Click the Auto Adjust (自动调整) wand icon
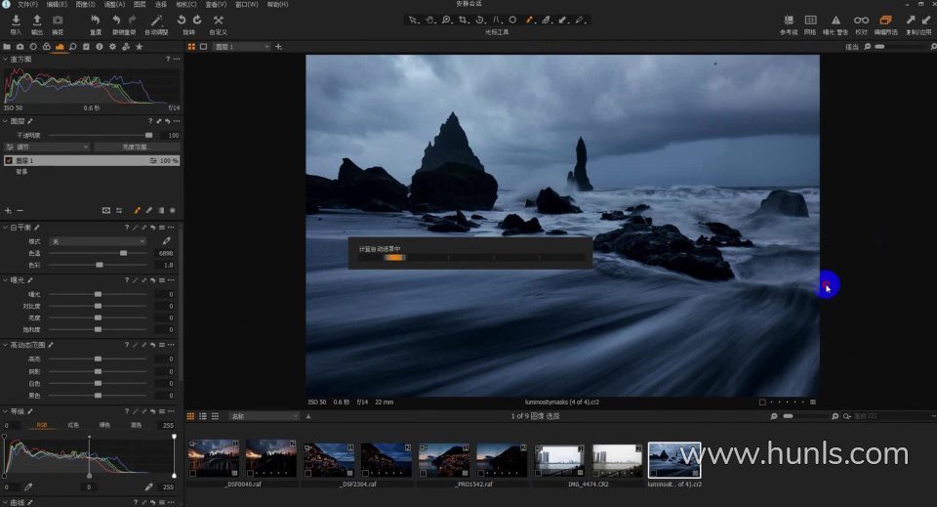Screen dimensions: 937x507 coord(156,21)
